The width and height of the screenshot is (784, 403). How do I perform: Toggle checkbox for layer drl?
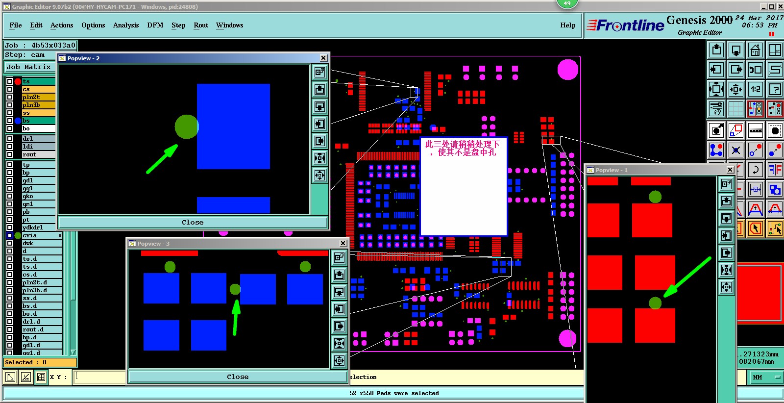10,139
